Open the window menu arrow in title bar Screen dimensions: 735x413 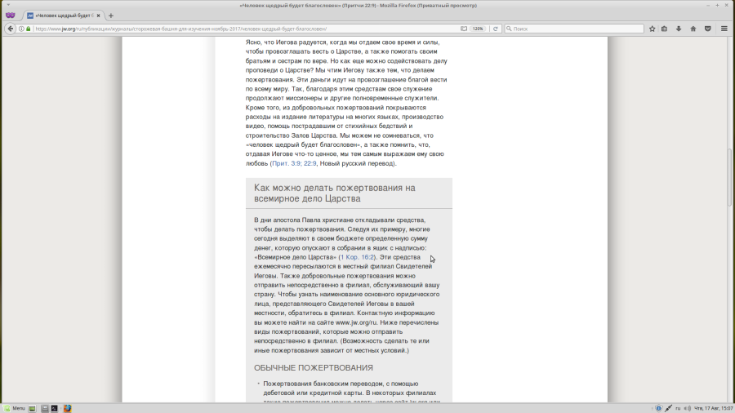pos(8,5)
